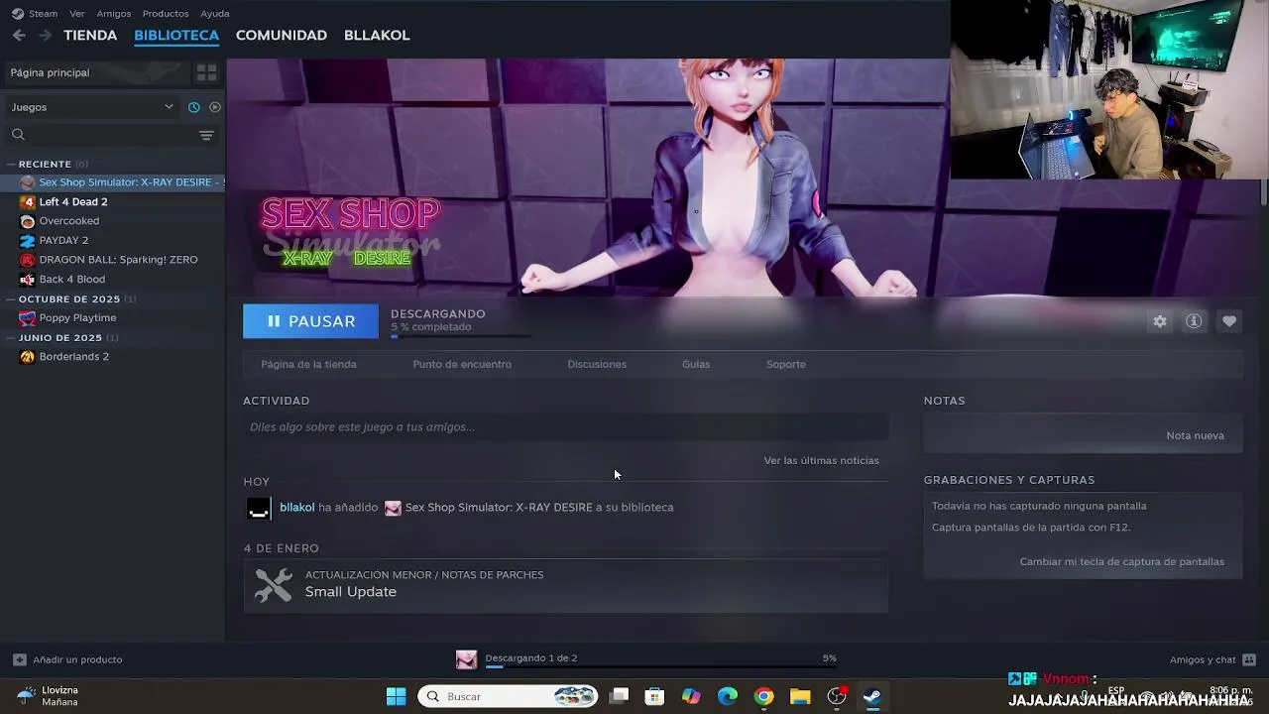Collapse JUNIO DE 2025 section
The image size is (1269, 714).
[x=11, y=337]
